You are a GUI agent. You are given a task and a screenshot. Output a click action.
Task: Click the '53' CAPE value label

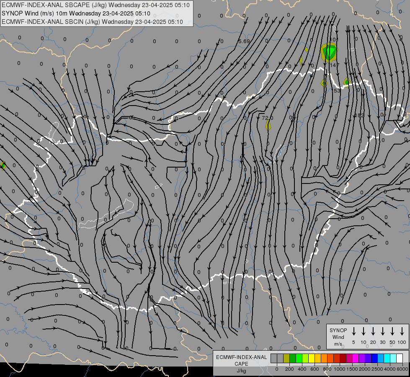(x=337, y=90)
